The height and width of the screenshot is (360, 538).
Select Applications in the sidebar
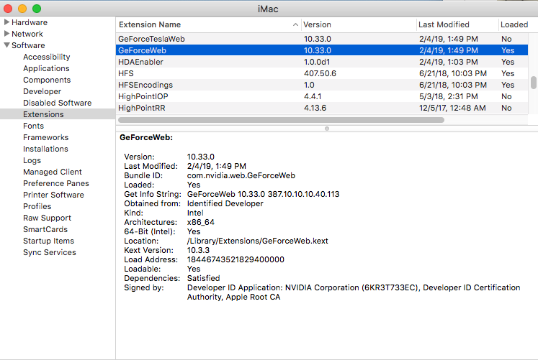point(46,68)
